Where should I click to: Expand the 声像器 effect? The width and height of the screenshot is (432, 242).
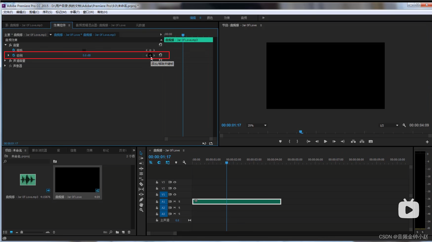coord(5,66)
